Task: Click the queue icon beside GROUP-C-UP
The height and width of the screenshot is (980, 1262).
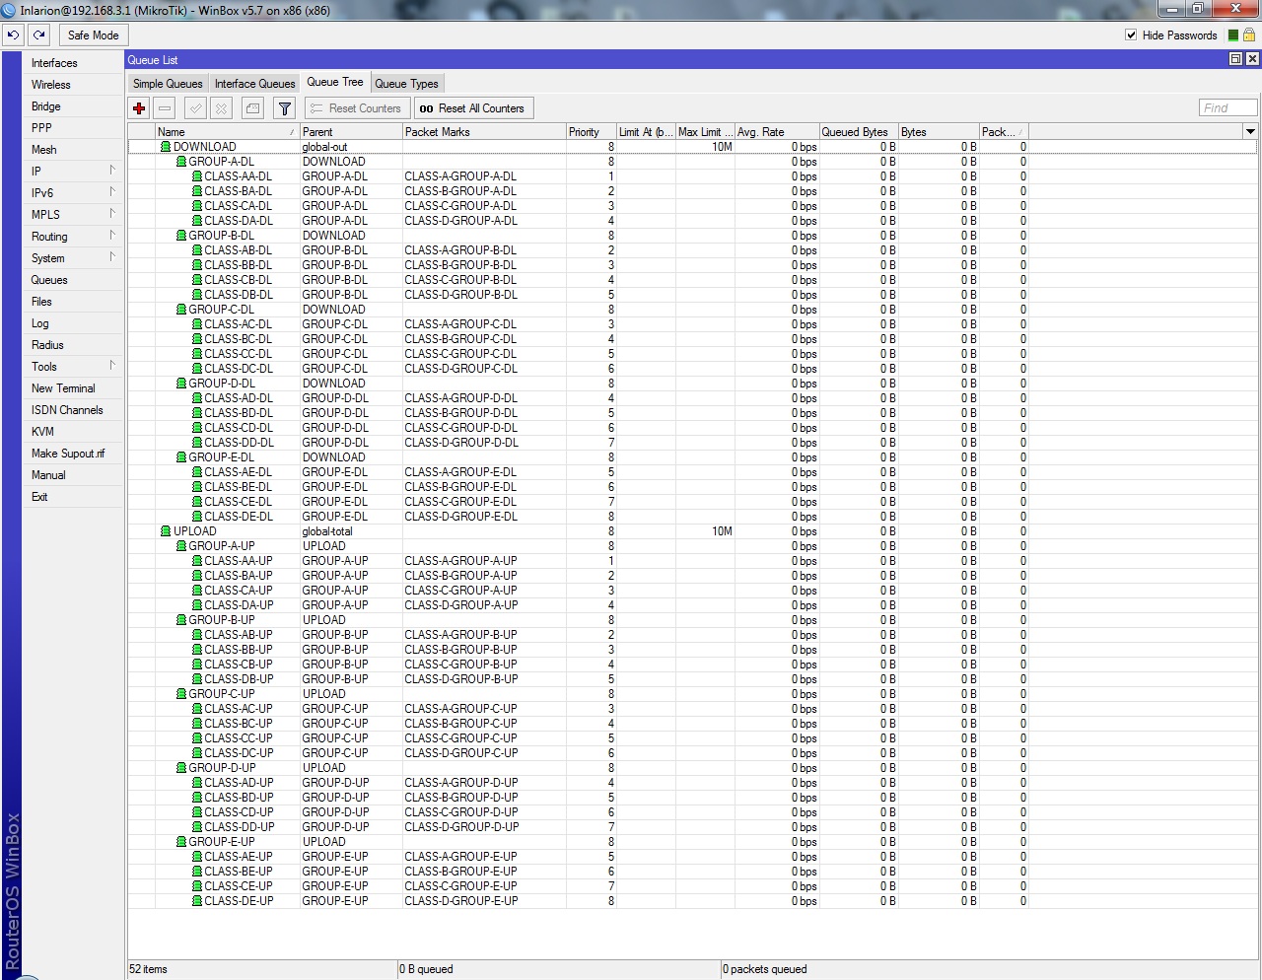Action: point(181,694)
